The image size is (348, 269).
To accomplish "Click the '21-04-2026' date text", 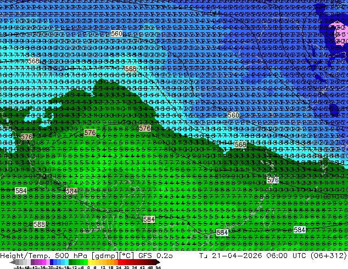I will [237, 256].
